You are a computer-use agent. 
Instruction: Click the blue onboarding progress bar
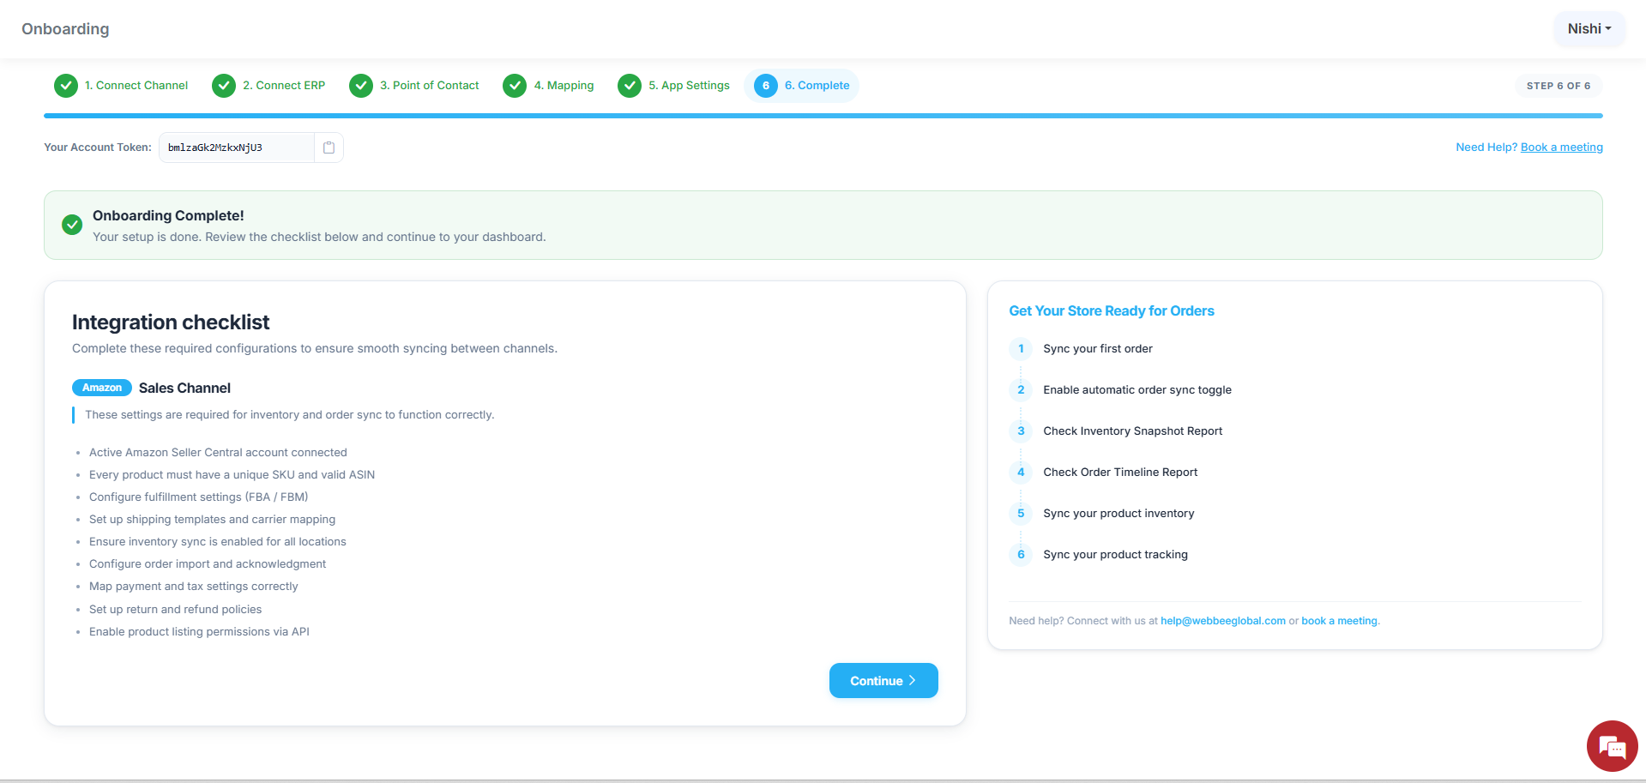823,115
